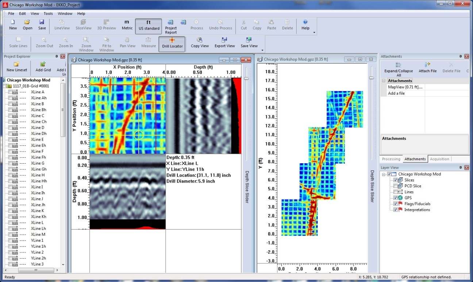Click the Project Explorer horizontal scrollbar
473x282 pixels.
pyautogui.click(x=36, y=270)
